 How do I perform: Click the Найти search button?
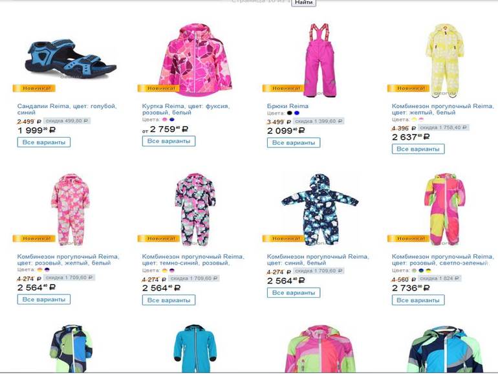pos(303,3)
